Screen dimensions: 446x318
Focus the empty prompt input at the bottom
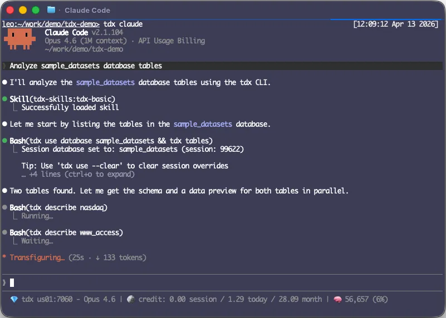223,282
